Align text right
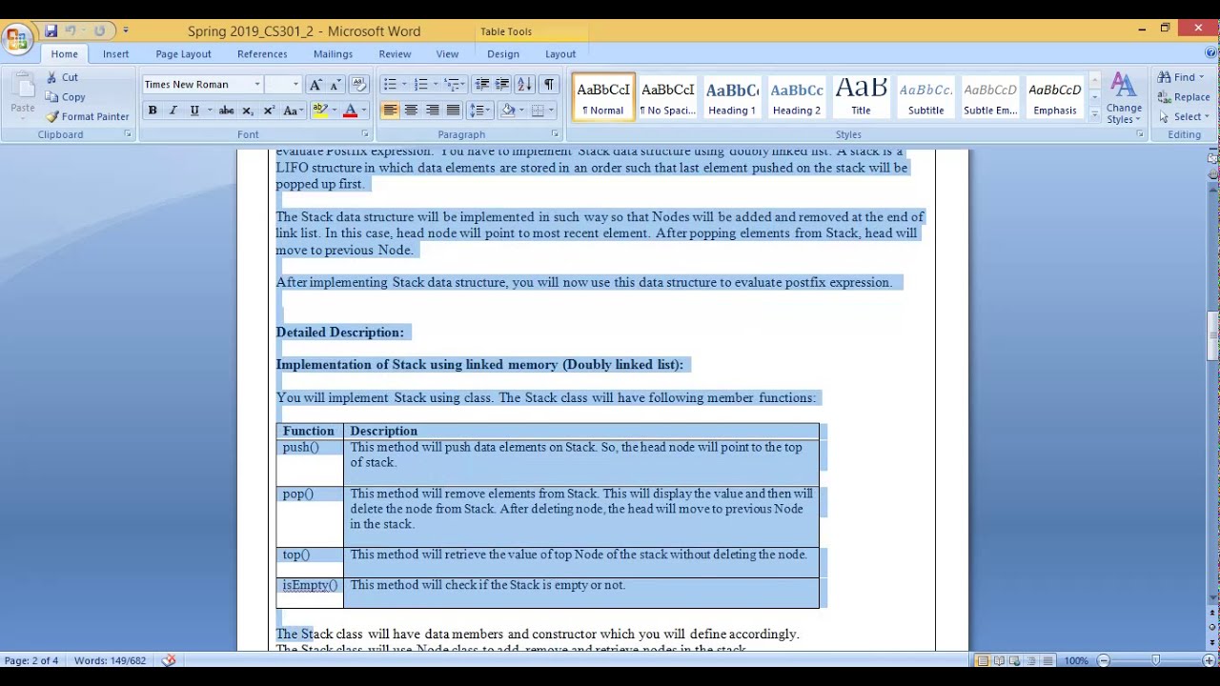This screenshot has height=686, width=1220. [x=432, y=111]
